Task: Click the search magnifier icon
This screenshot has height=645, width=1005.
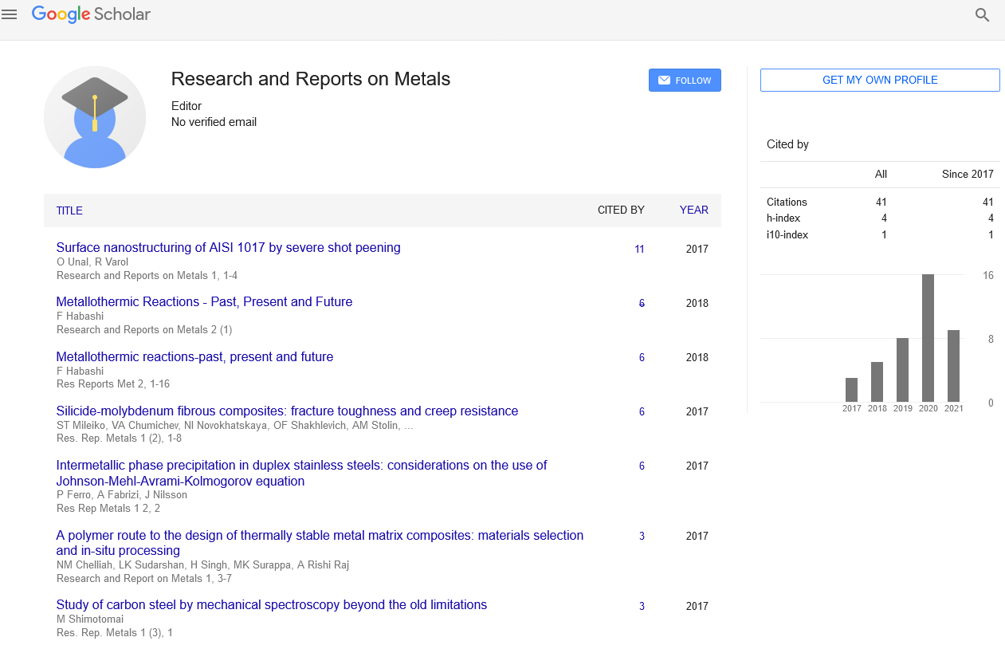Action: tap(983, 14)
